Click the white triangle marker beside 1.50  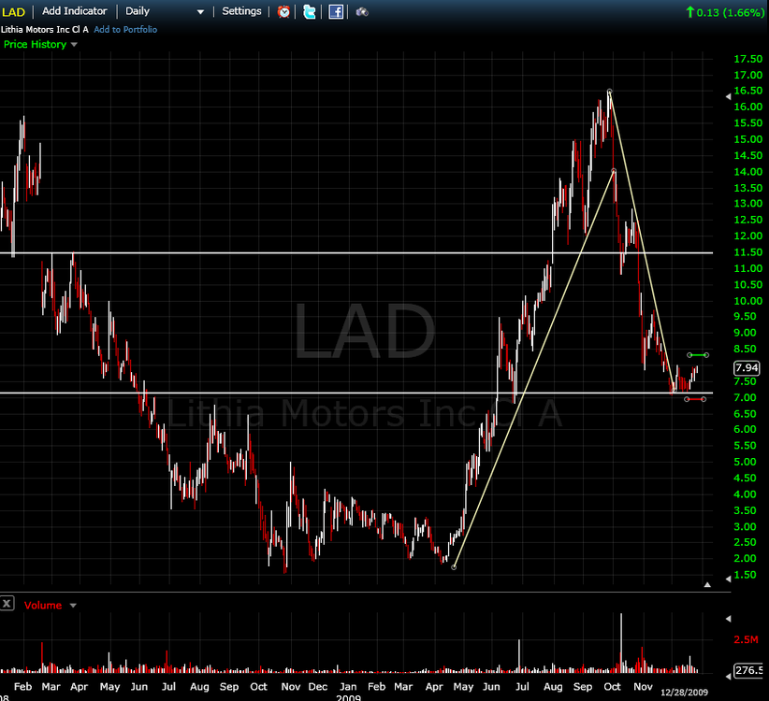coord(728,579)
